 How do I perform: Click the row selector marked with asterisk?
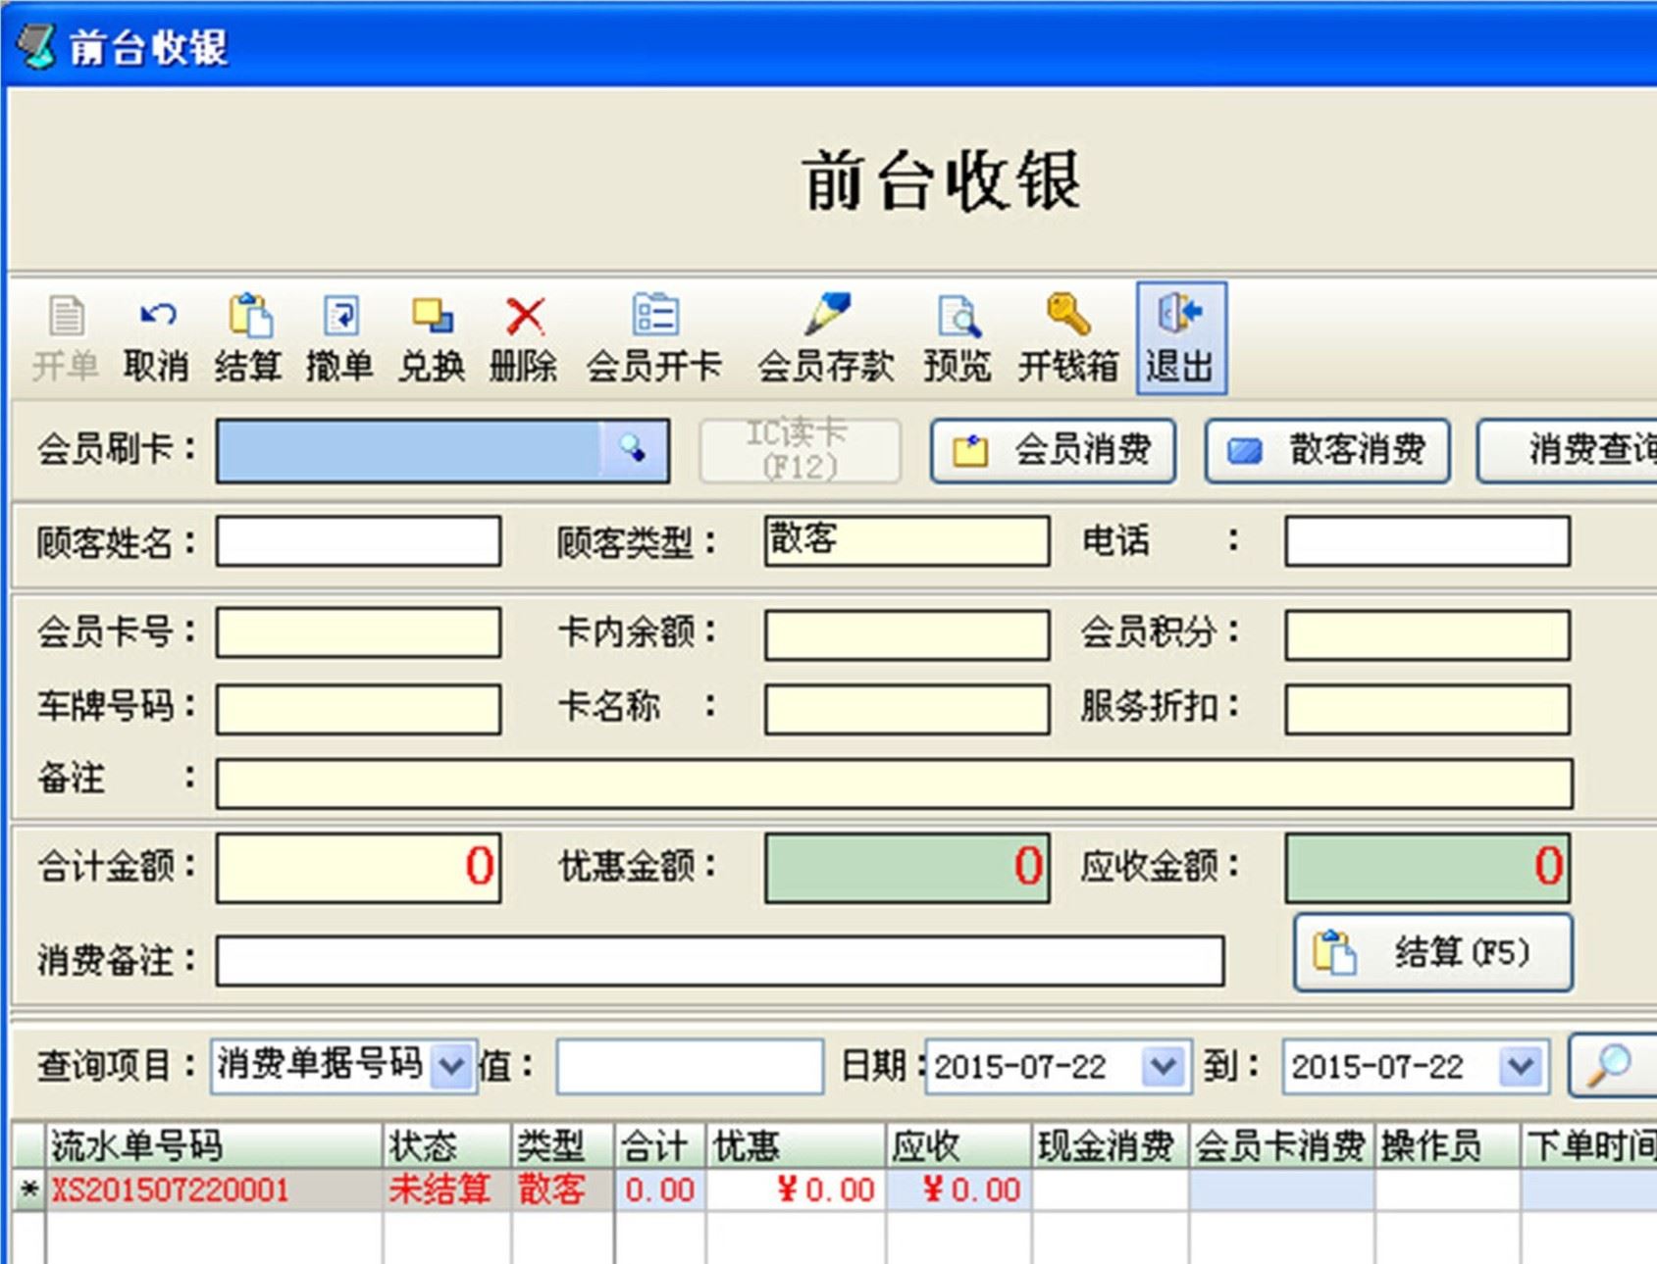29,1189
